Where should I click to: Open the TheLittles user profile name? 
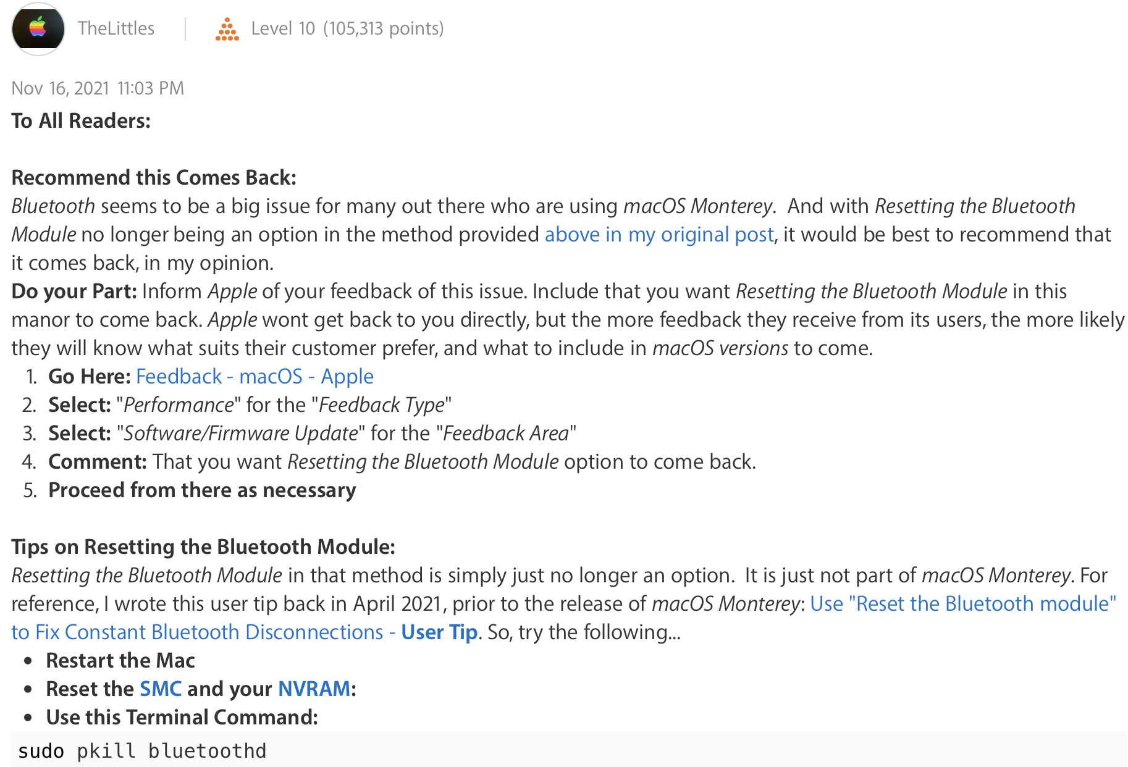click(x=116, y=28)
